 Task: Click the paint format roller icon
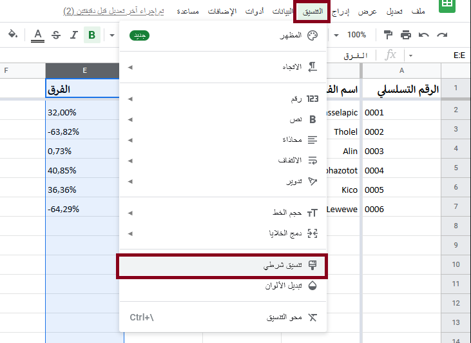click(x=388, y=35)
